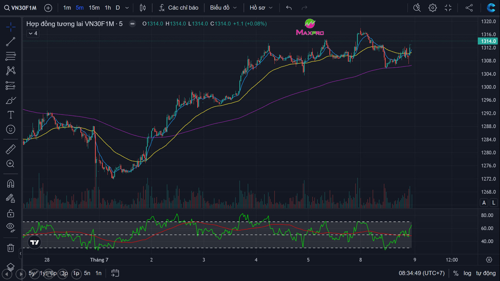Open the Biểu đồ dropdown menu

(x=223, y=8)
